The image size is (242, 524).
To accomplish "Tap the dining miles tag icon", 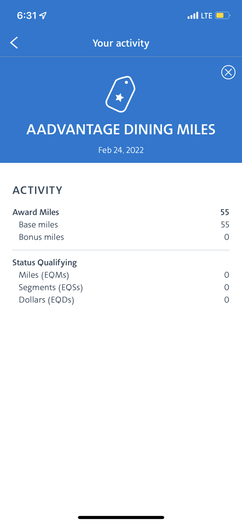I will [120, 94].
